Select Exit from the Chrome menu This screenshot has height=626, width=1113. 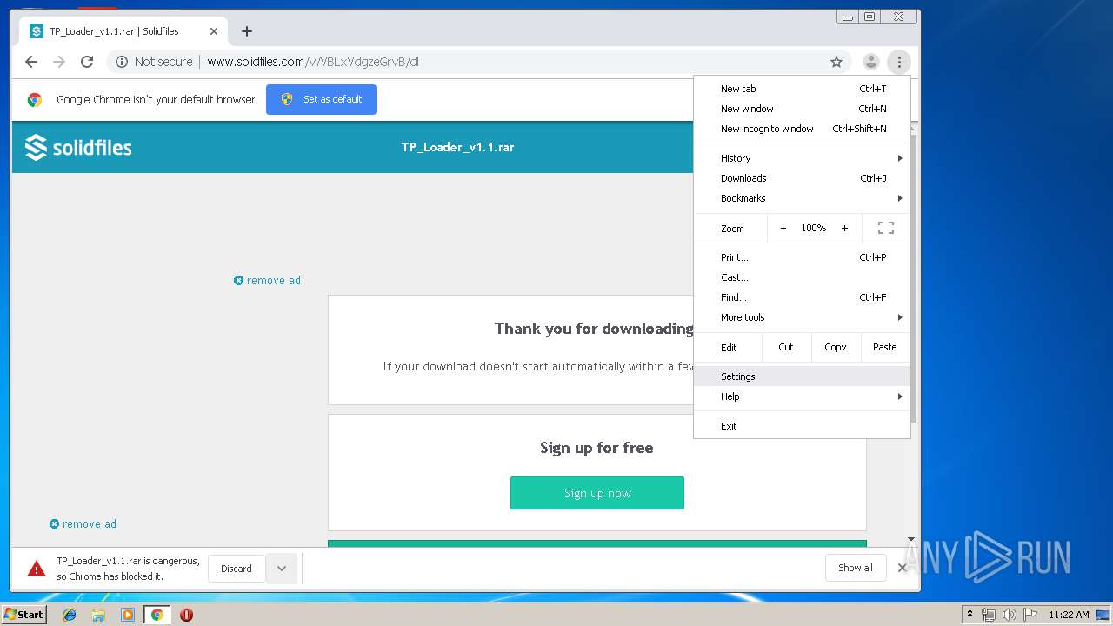point(802,426)
